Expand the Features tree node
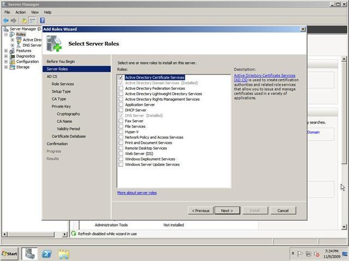This screenshot has width=349, height=261. [x=6, y=51]
